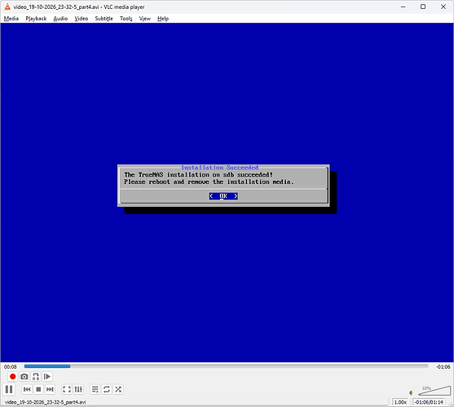Pause the video playback
The image size is (454, 407).
9,389
